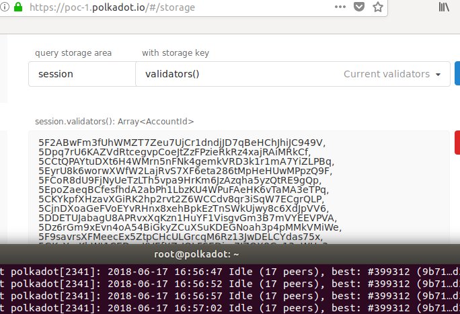Image resolution: width=460 pixels, height=314 pixels.
Task: Select validator address starting with 5Dz6rGm9xEvn4
Action: [190, 227]
